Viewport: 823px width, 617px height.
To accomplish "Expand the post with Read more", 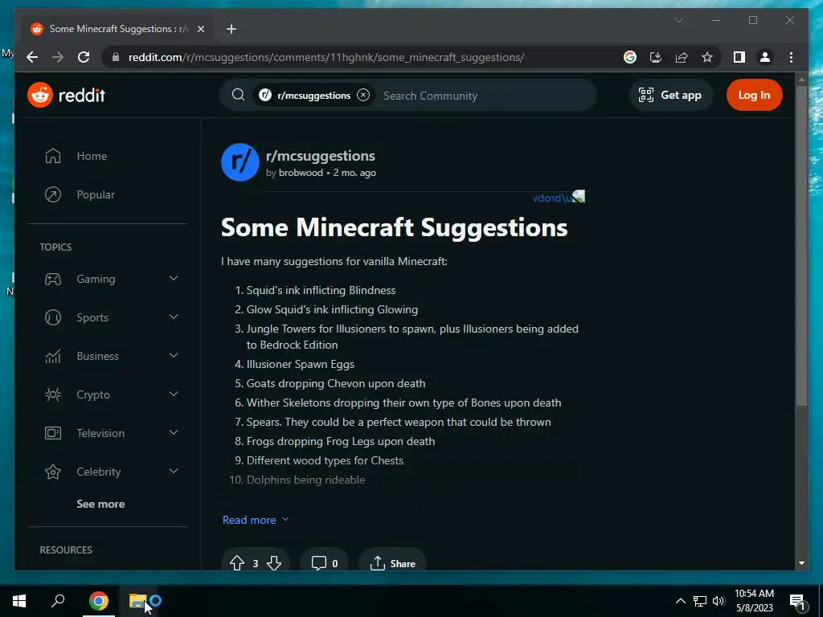I will tap(256, 520).
